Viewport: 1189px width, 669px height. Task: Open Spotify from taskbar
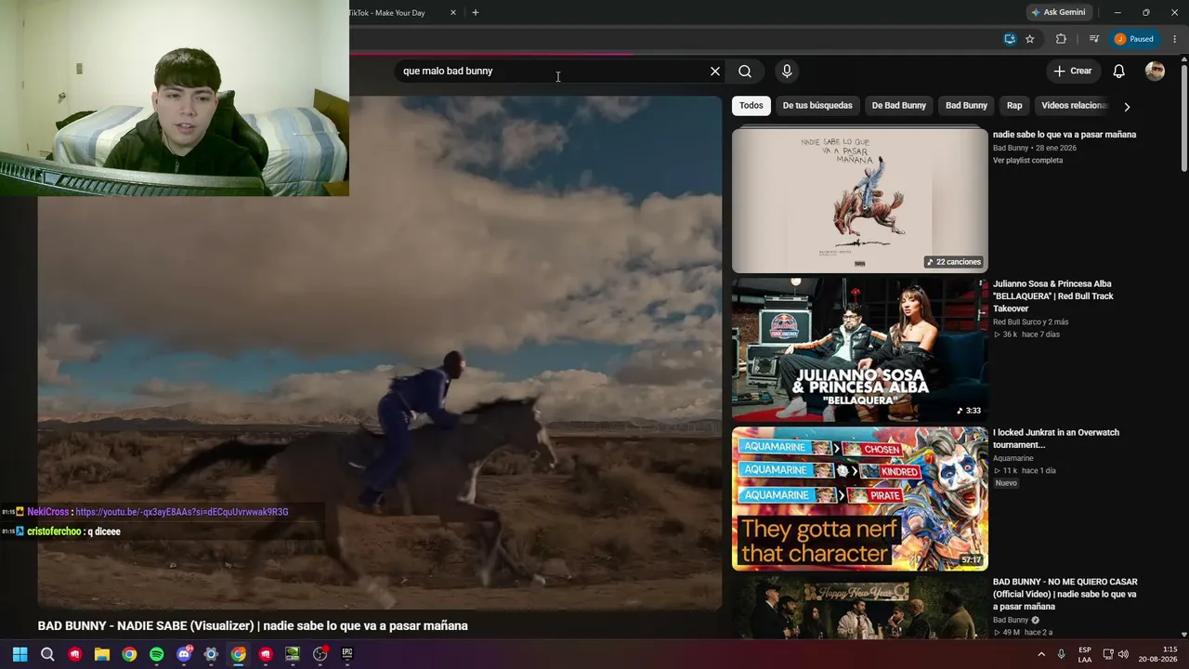pos(157,654)
